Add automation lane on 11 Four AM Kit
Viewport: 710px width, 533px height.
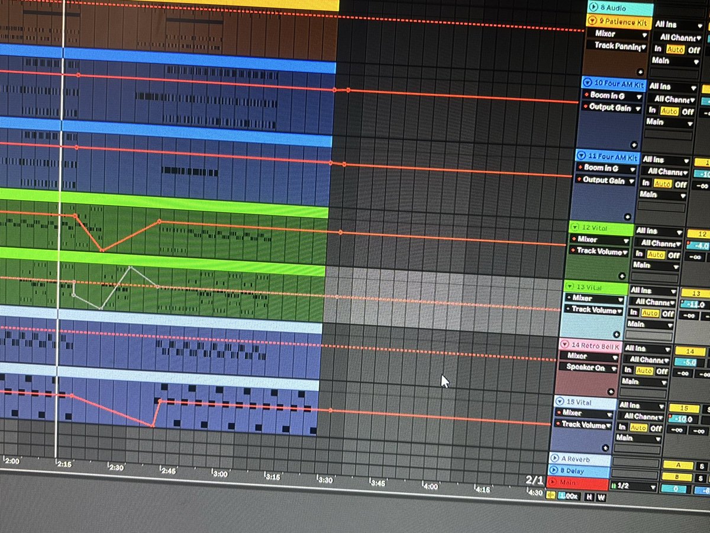(x=627, y=217)
